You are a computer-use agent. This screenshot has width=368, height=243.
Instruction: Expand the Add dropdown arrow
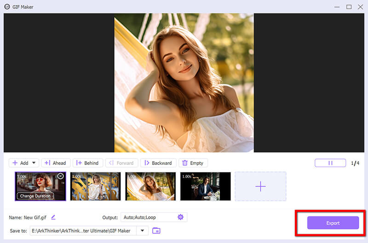[34, 163]
